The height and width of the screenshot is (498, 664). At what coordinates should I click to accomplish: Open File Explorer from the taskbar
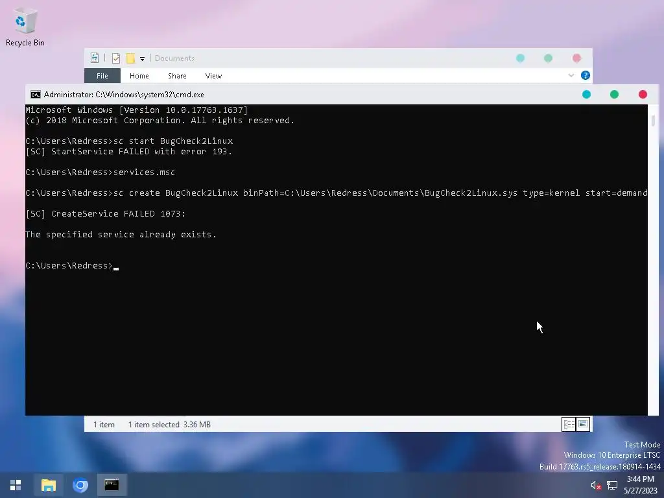[x=48, y=485]
